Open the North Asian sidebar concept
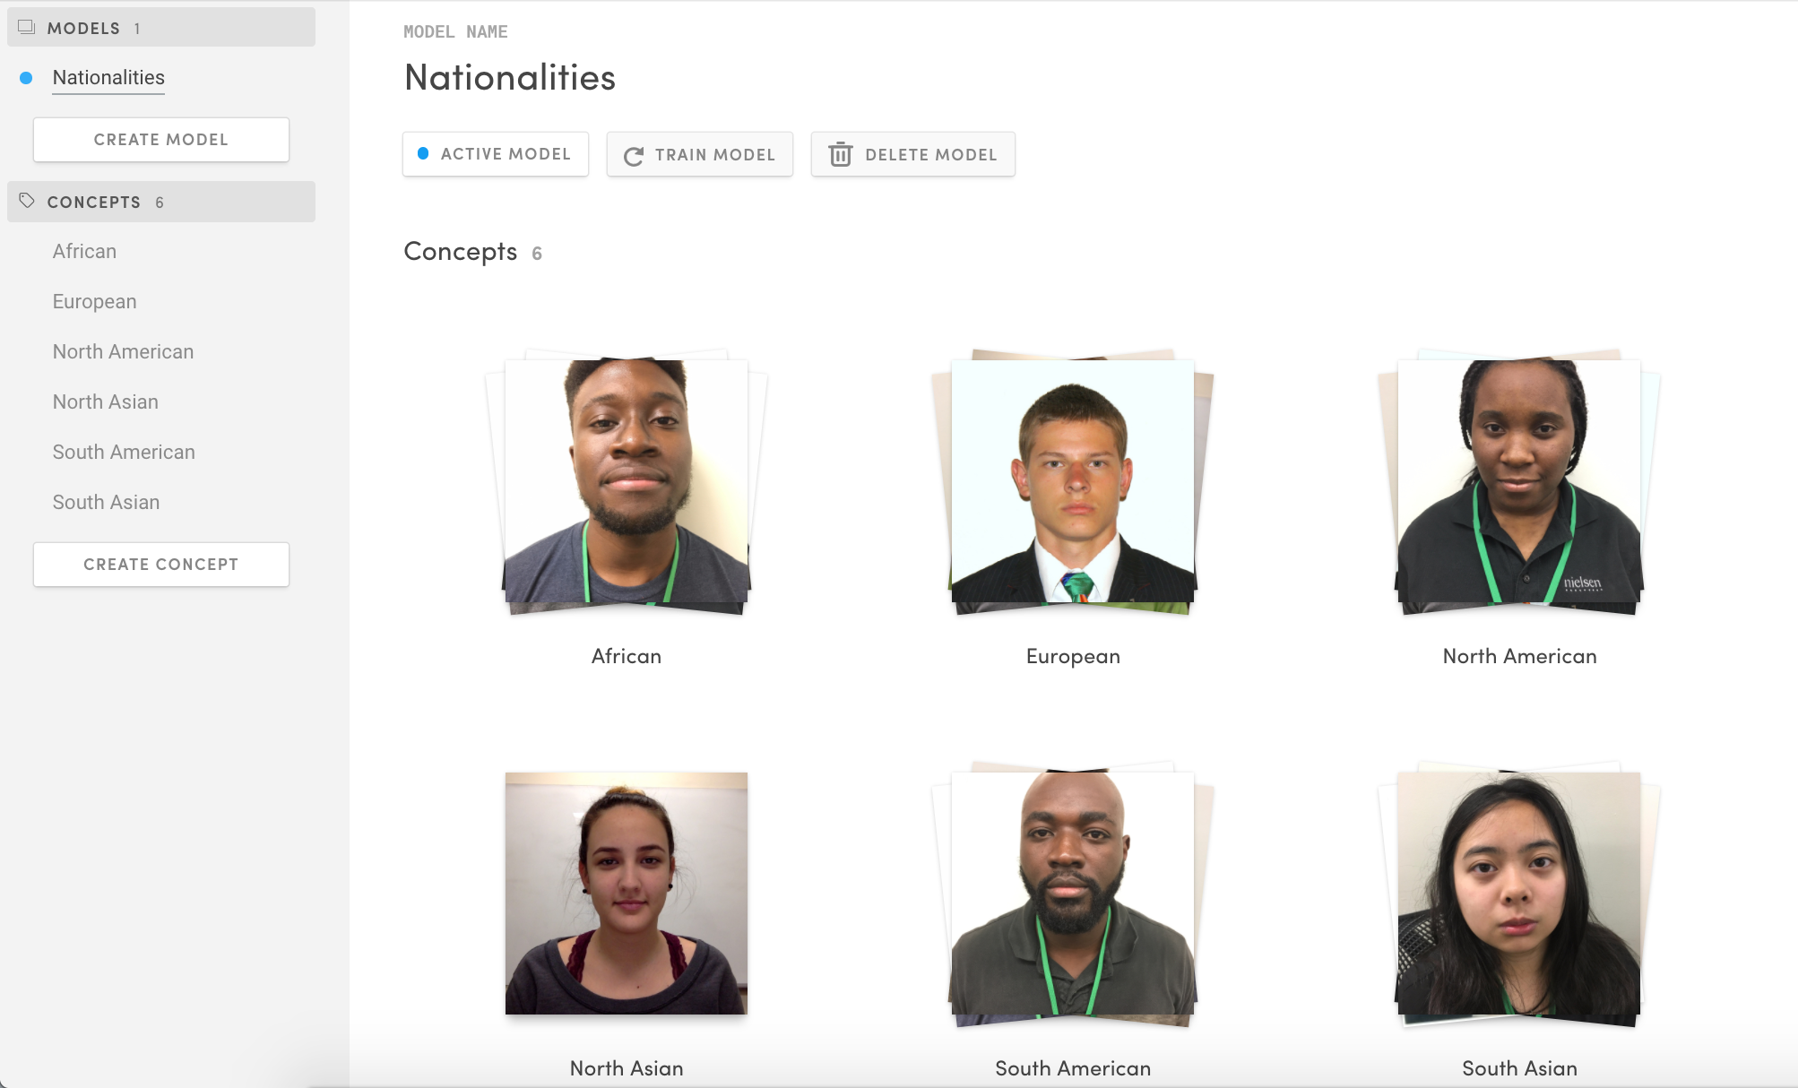Image resolution: width=1798 pixels, height=1088 pixels. click(x=106, y=402)
